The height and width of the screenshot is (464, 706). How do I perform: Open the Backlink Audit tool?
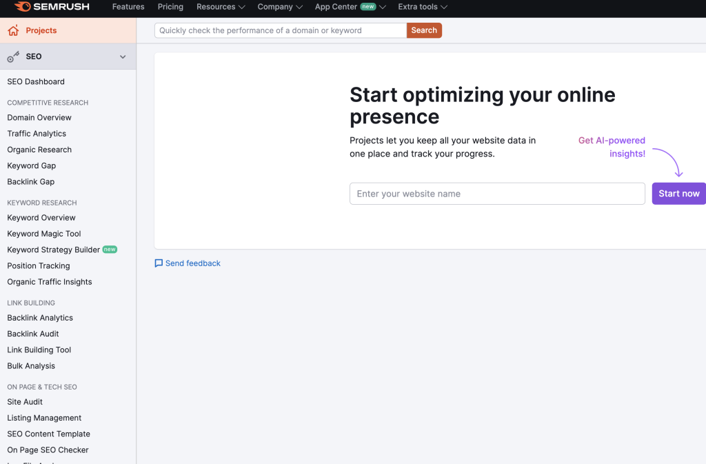[x=33, y=334]
